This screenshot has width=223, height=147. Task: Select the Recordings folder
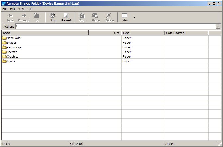[14, 47]
